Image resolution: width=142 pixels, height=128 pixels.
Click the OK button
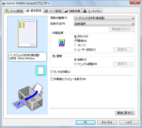[86, 122]
